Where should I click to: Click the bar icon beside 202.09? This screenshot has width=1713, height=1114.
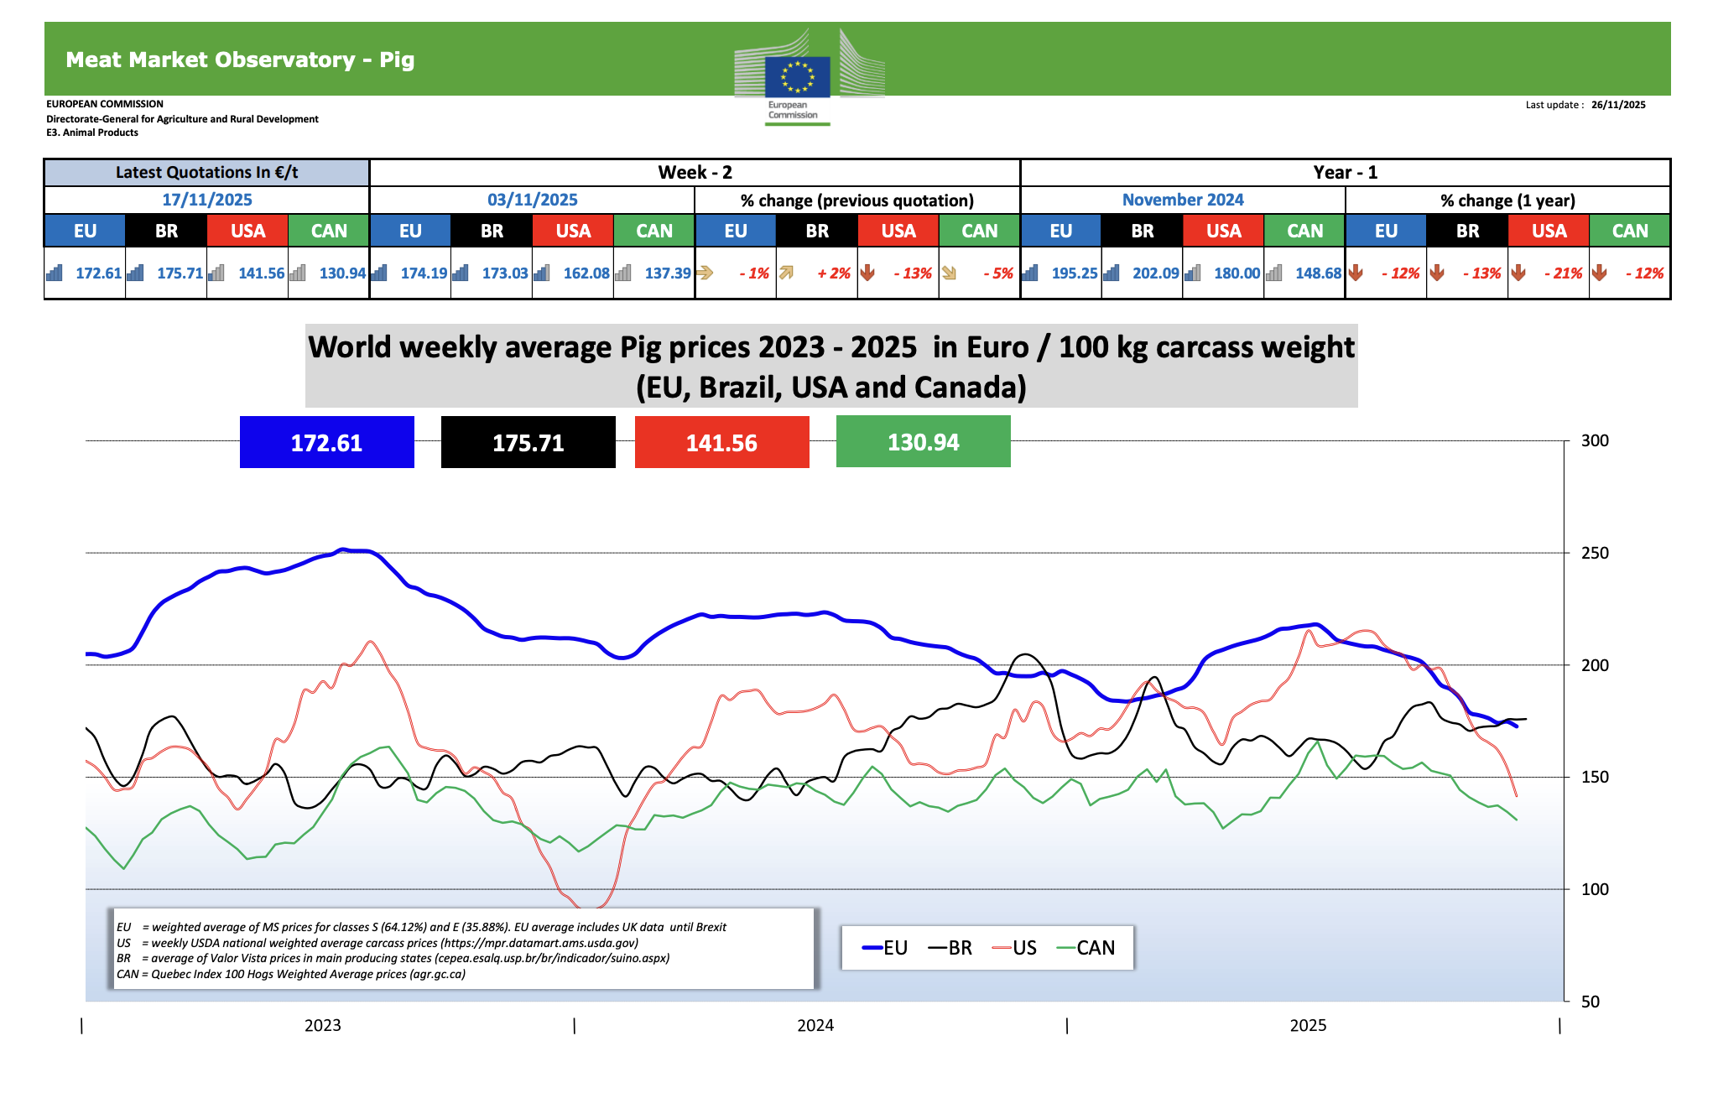pyautogui.click(x=1112, y=273)
